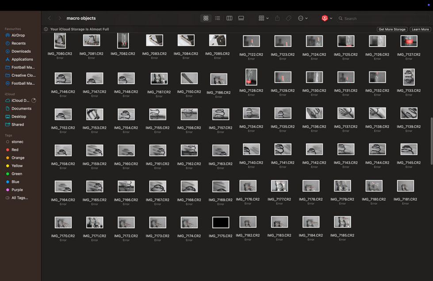Select the IMG_7133.CR2 thumbnail
Image resolution: width=433 pixels, height=281 pixels.
409,77
